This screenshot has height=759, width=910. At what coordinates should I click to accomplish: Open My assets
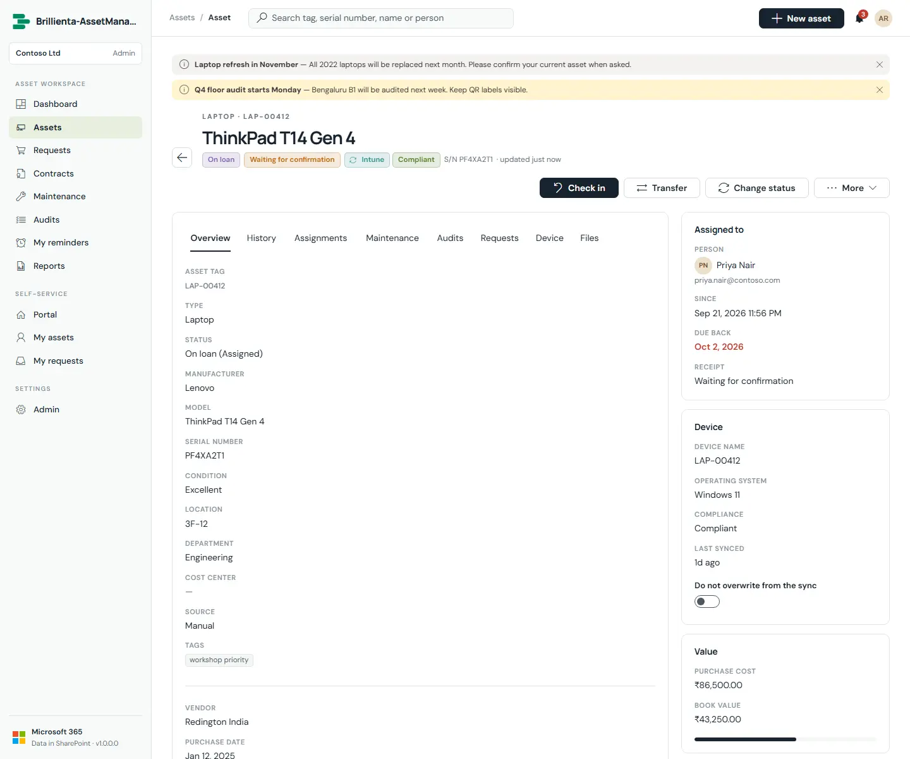tap(75, 337)
